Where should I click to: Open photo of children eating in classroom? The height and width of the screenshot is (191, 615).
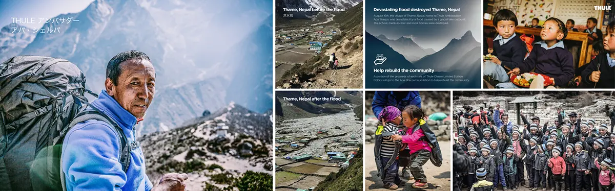[549, 44]
